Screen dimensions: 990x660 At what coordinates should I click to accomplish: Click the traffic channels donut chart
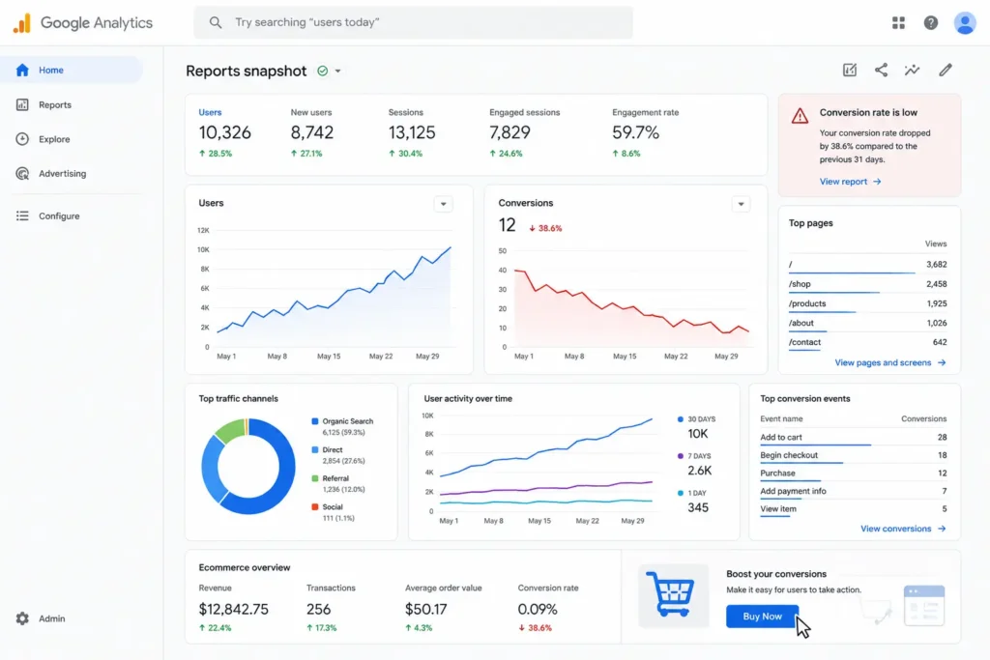pyautogui.click(x=248, y=467)
